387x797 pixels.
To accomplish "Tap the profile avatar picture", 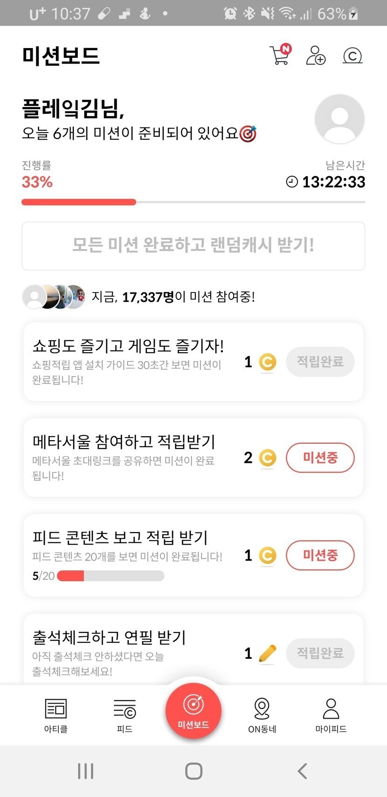I will pyautogui.click(x=339, y=119).
